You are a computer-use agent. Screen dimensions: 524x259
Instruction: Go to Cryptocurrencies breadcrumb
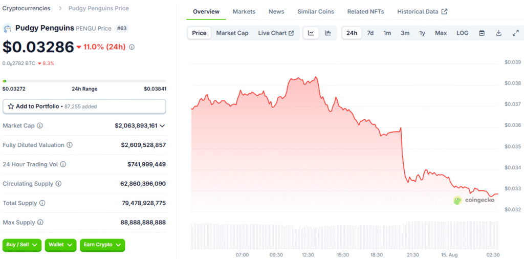point(27,8)
